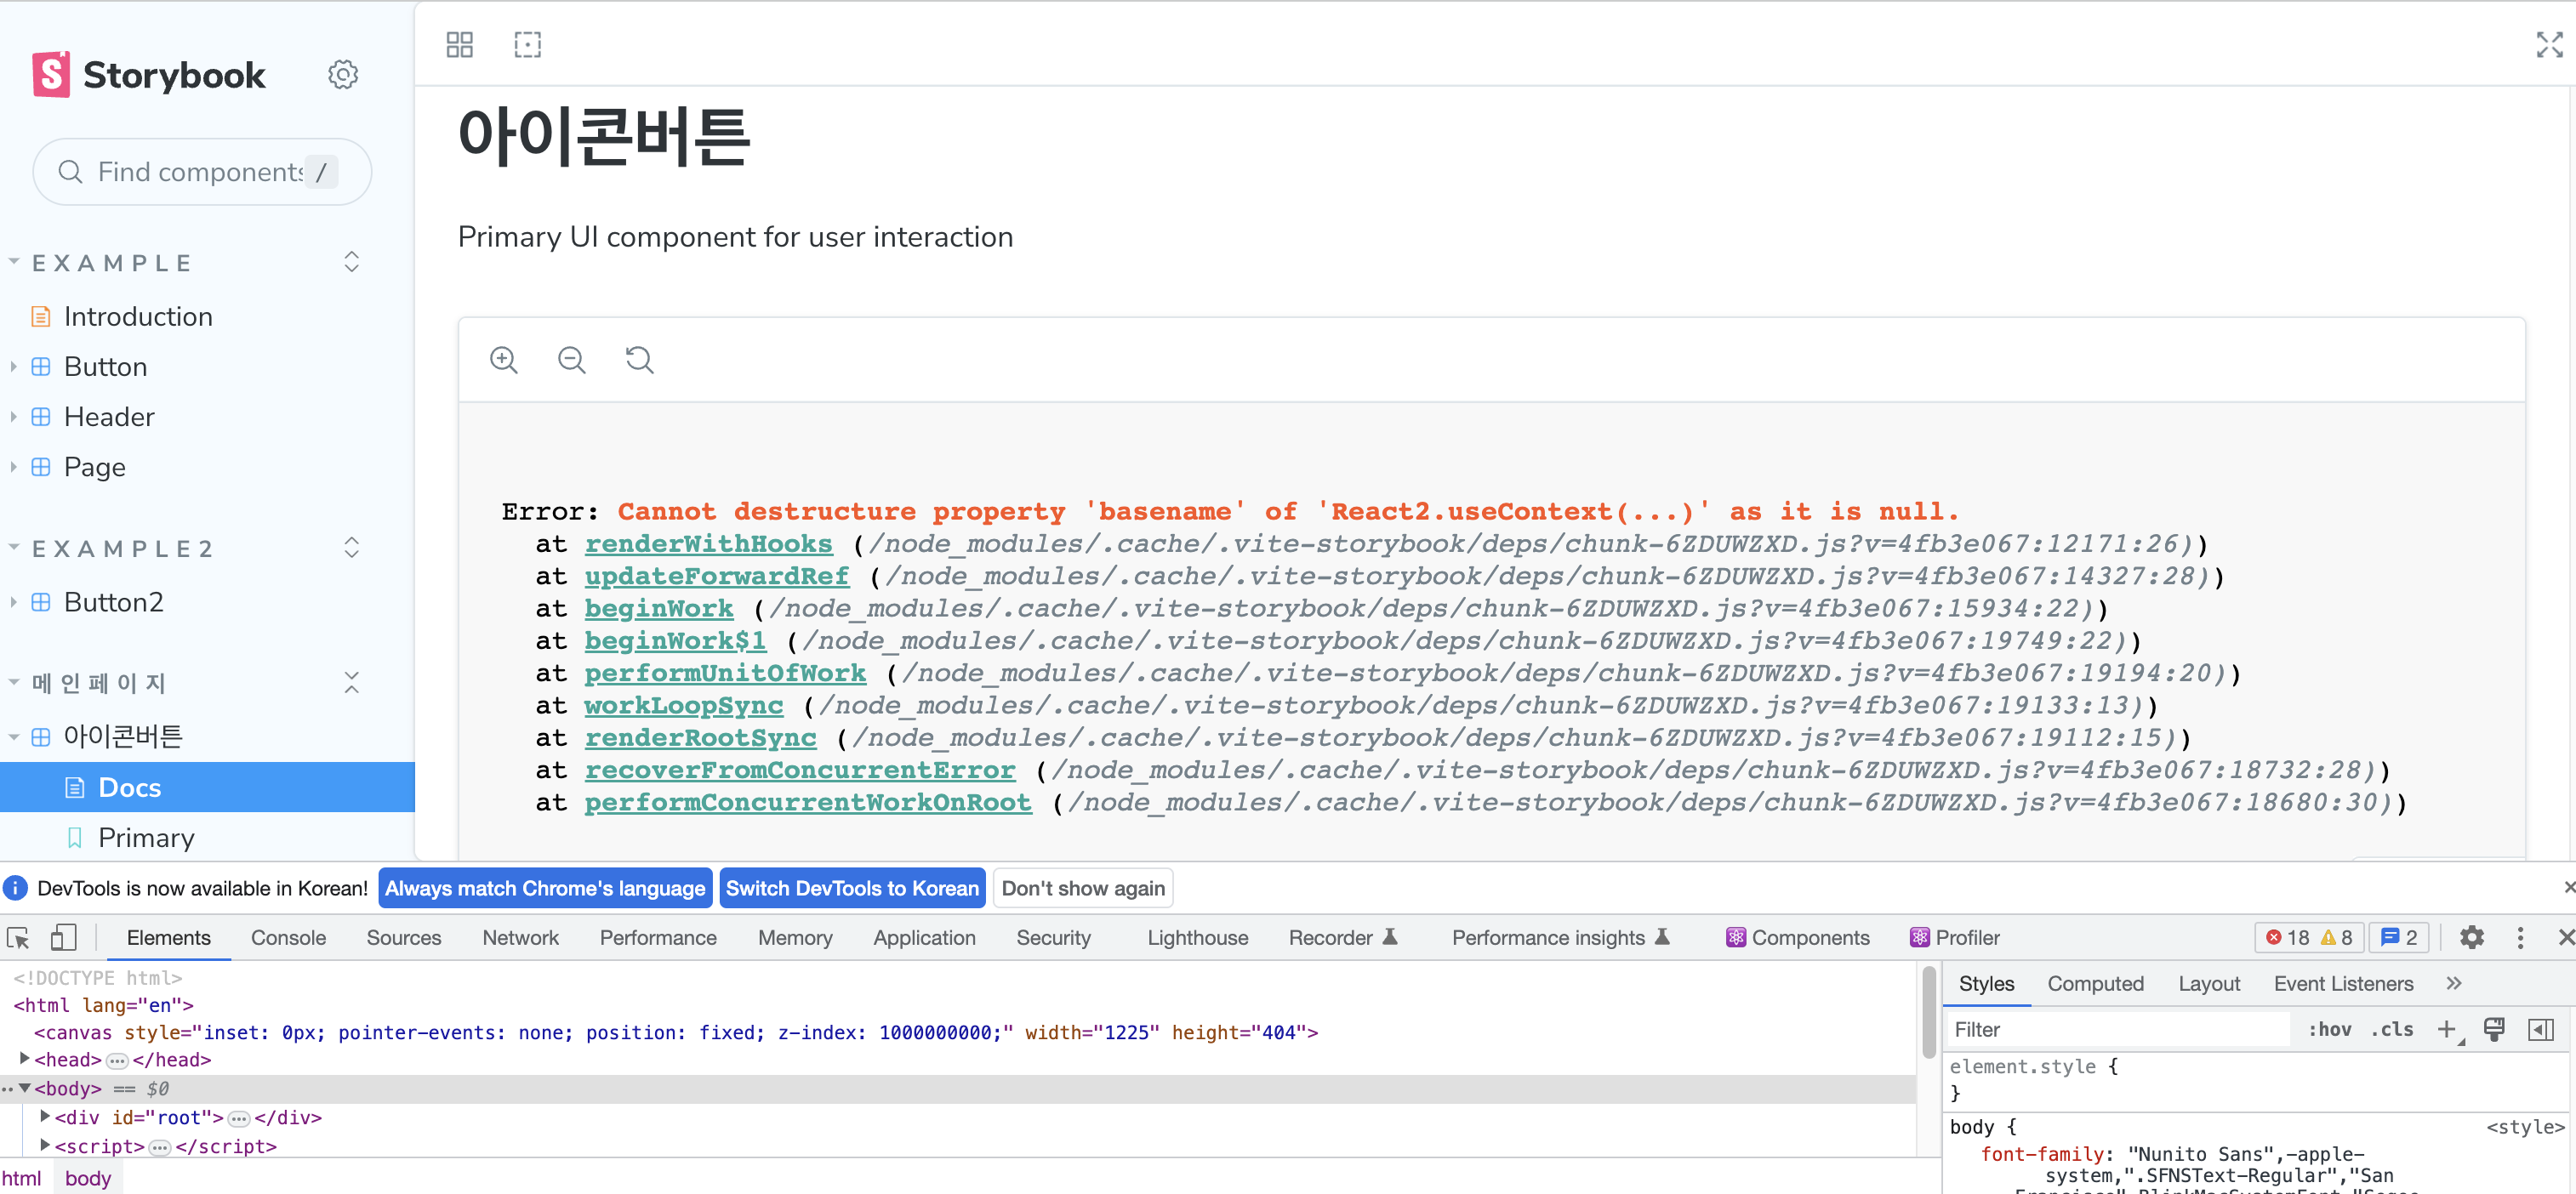Reset zoom using the preview toolbar icon
This screenshot has height=1194, width=2576.
[x=639, y=360]
